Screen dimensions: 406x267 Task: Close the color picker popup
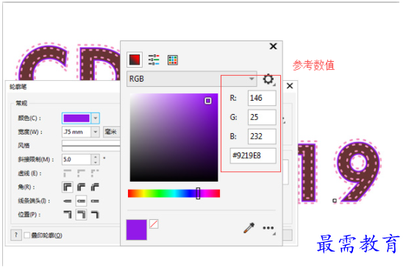273,46
